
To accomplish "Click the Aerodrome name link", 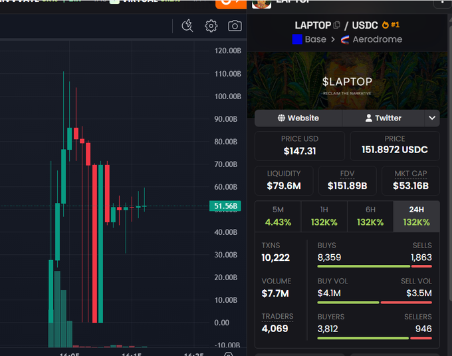I will coord(377,39).
